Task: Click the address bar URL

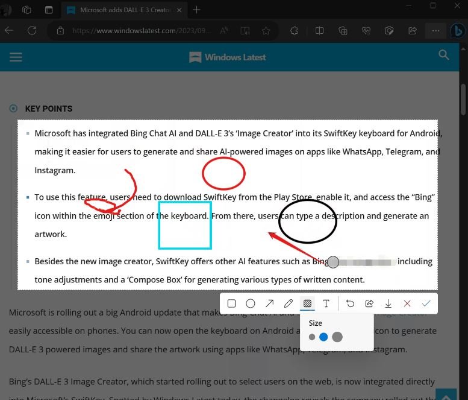Action: coord(142,31)
